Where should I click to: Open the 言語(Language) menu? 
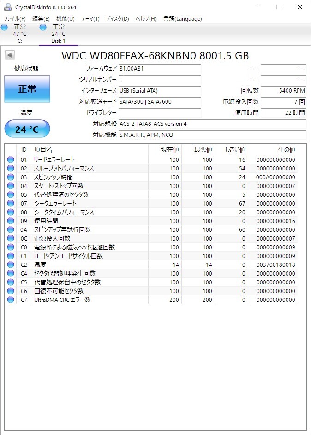click(183, 19)
